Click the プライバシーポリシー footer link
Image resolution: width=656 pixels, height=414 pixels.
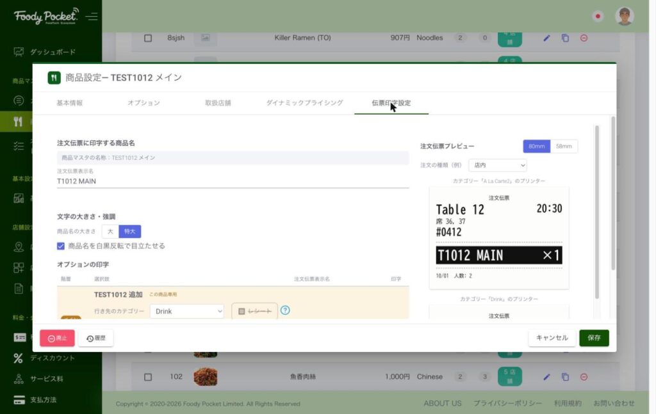507,404
